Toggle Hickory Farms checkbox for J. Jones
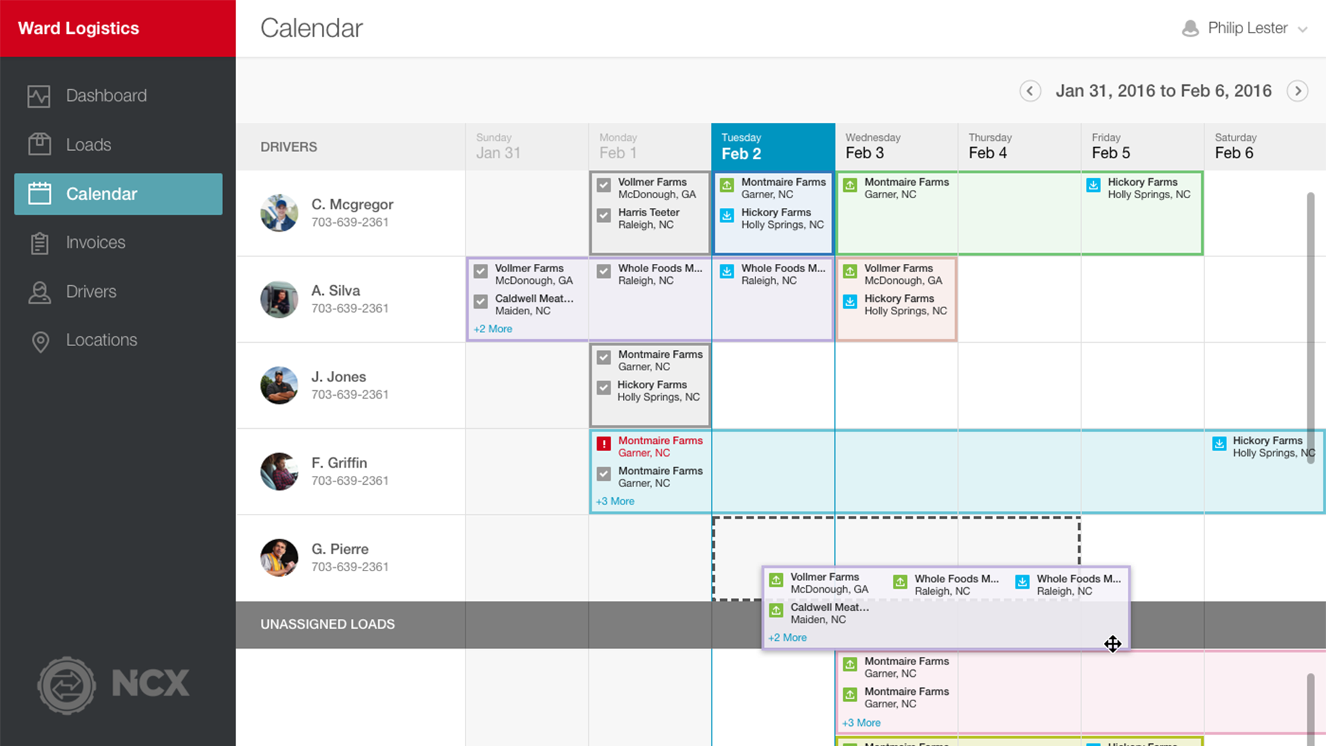The height and width of the screenshot is (746, 1326). coord(604,388)
